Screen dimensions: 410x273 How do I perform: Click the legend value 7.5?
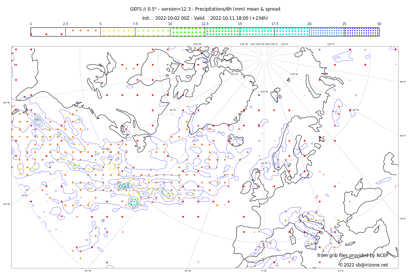click(135, 24)
